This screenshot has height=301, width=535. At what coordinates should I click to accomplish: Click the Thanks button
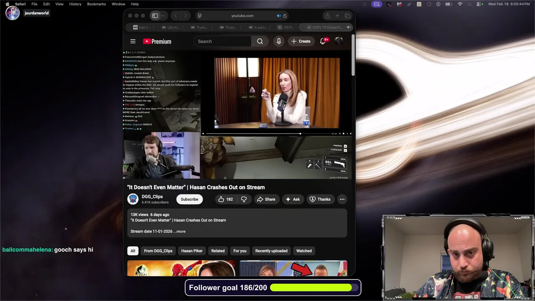coord(320,199)
